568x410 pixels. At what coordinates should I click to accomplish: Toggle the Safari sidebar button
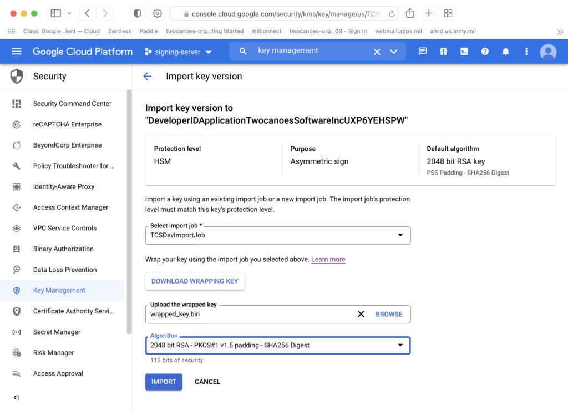point(56,13)
